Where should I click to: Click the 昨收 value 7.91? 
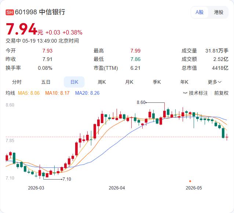tap(47, 59)
